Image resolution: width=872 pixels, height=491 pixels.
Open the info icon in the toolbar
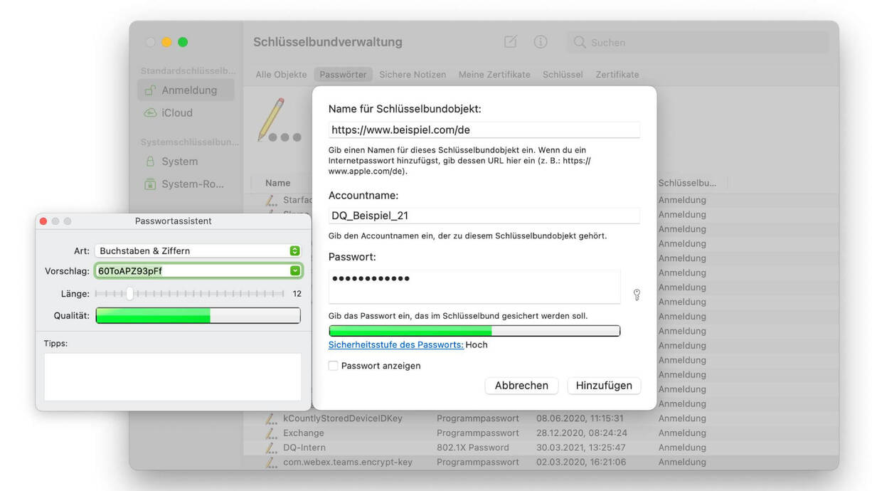pyautogui.click(x=541, y=42)
